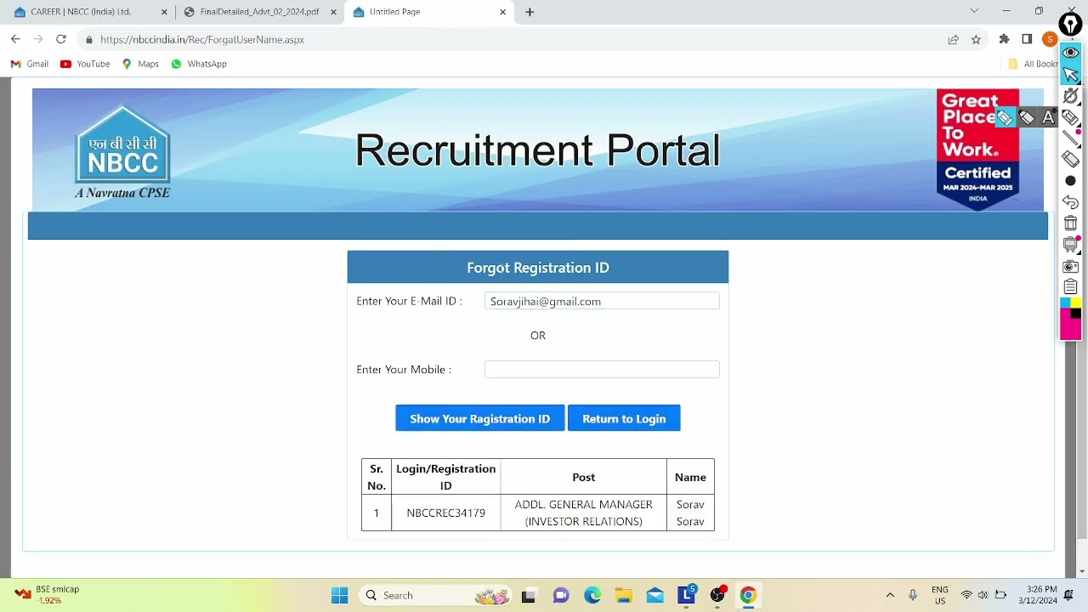Open Gmail bookmark

tap(29, 64)
